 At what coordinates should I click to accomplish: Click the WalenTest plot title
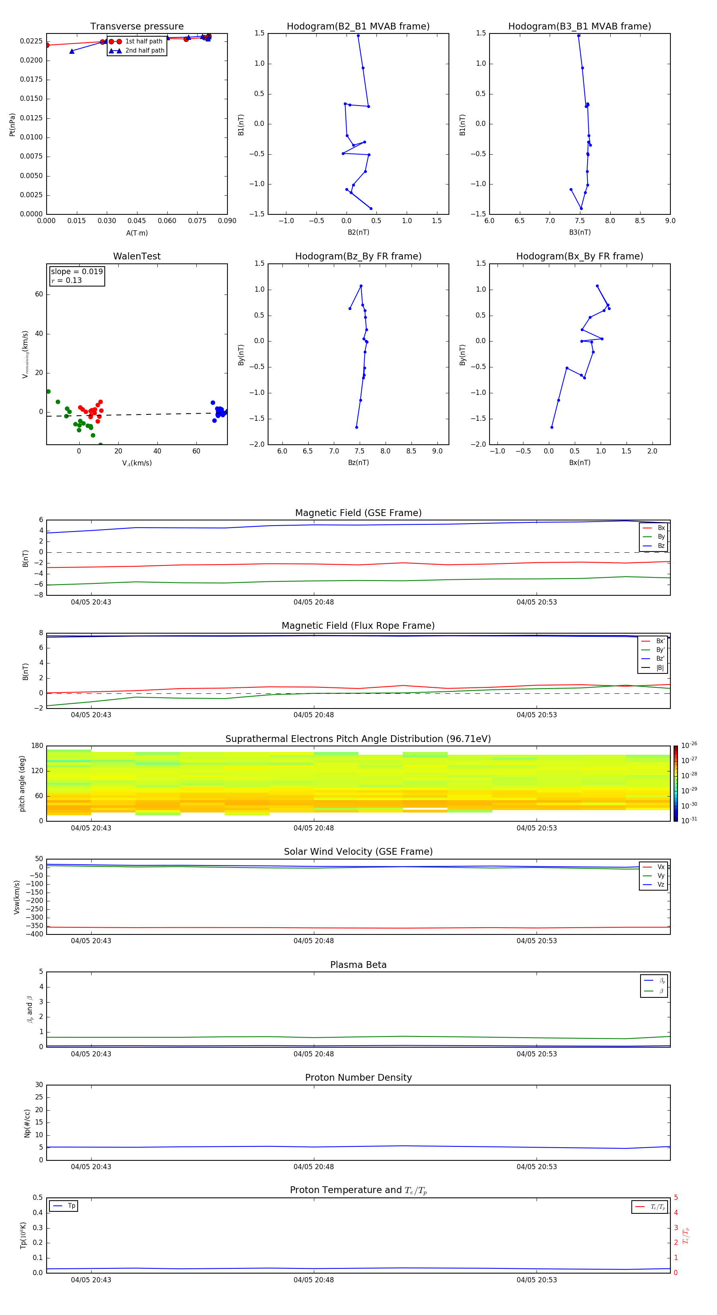pyautogui.click(x=137, y=256)
